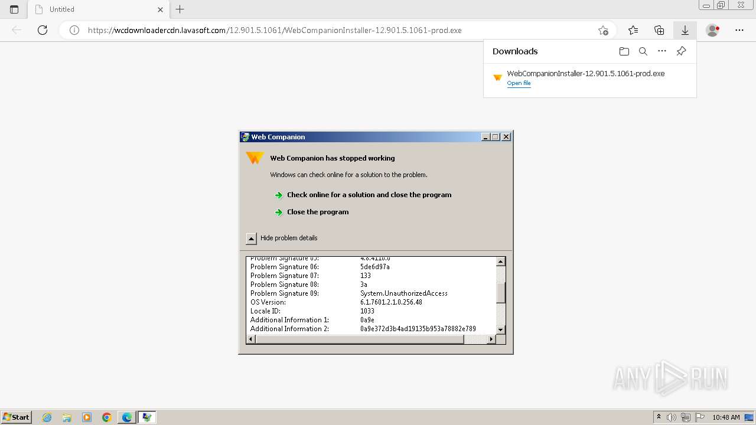Viewport: 756px width, 425px height.
Task: Click the vertical scrollbar thumb
Action: pos(501,292)
